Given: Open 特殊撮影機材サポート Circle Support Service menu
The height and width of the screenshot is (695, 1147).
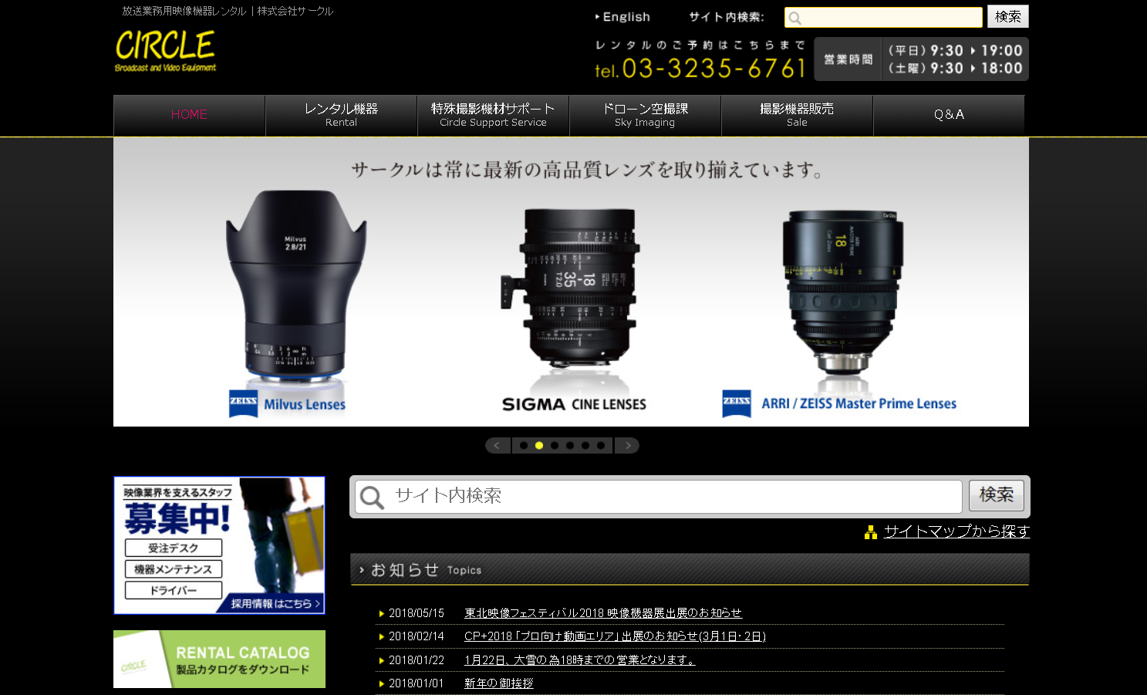Looking at the screenshot, I should [x=493, y=115].
